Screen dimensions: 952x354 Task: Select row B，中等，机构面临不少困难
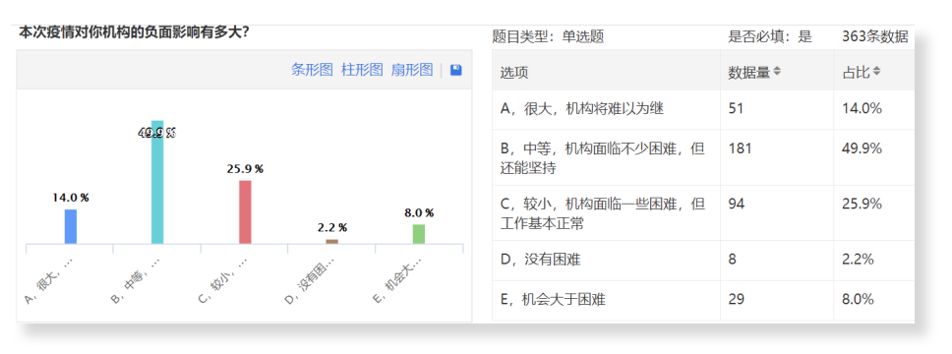pyautogui.click(x=703, y=157)
